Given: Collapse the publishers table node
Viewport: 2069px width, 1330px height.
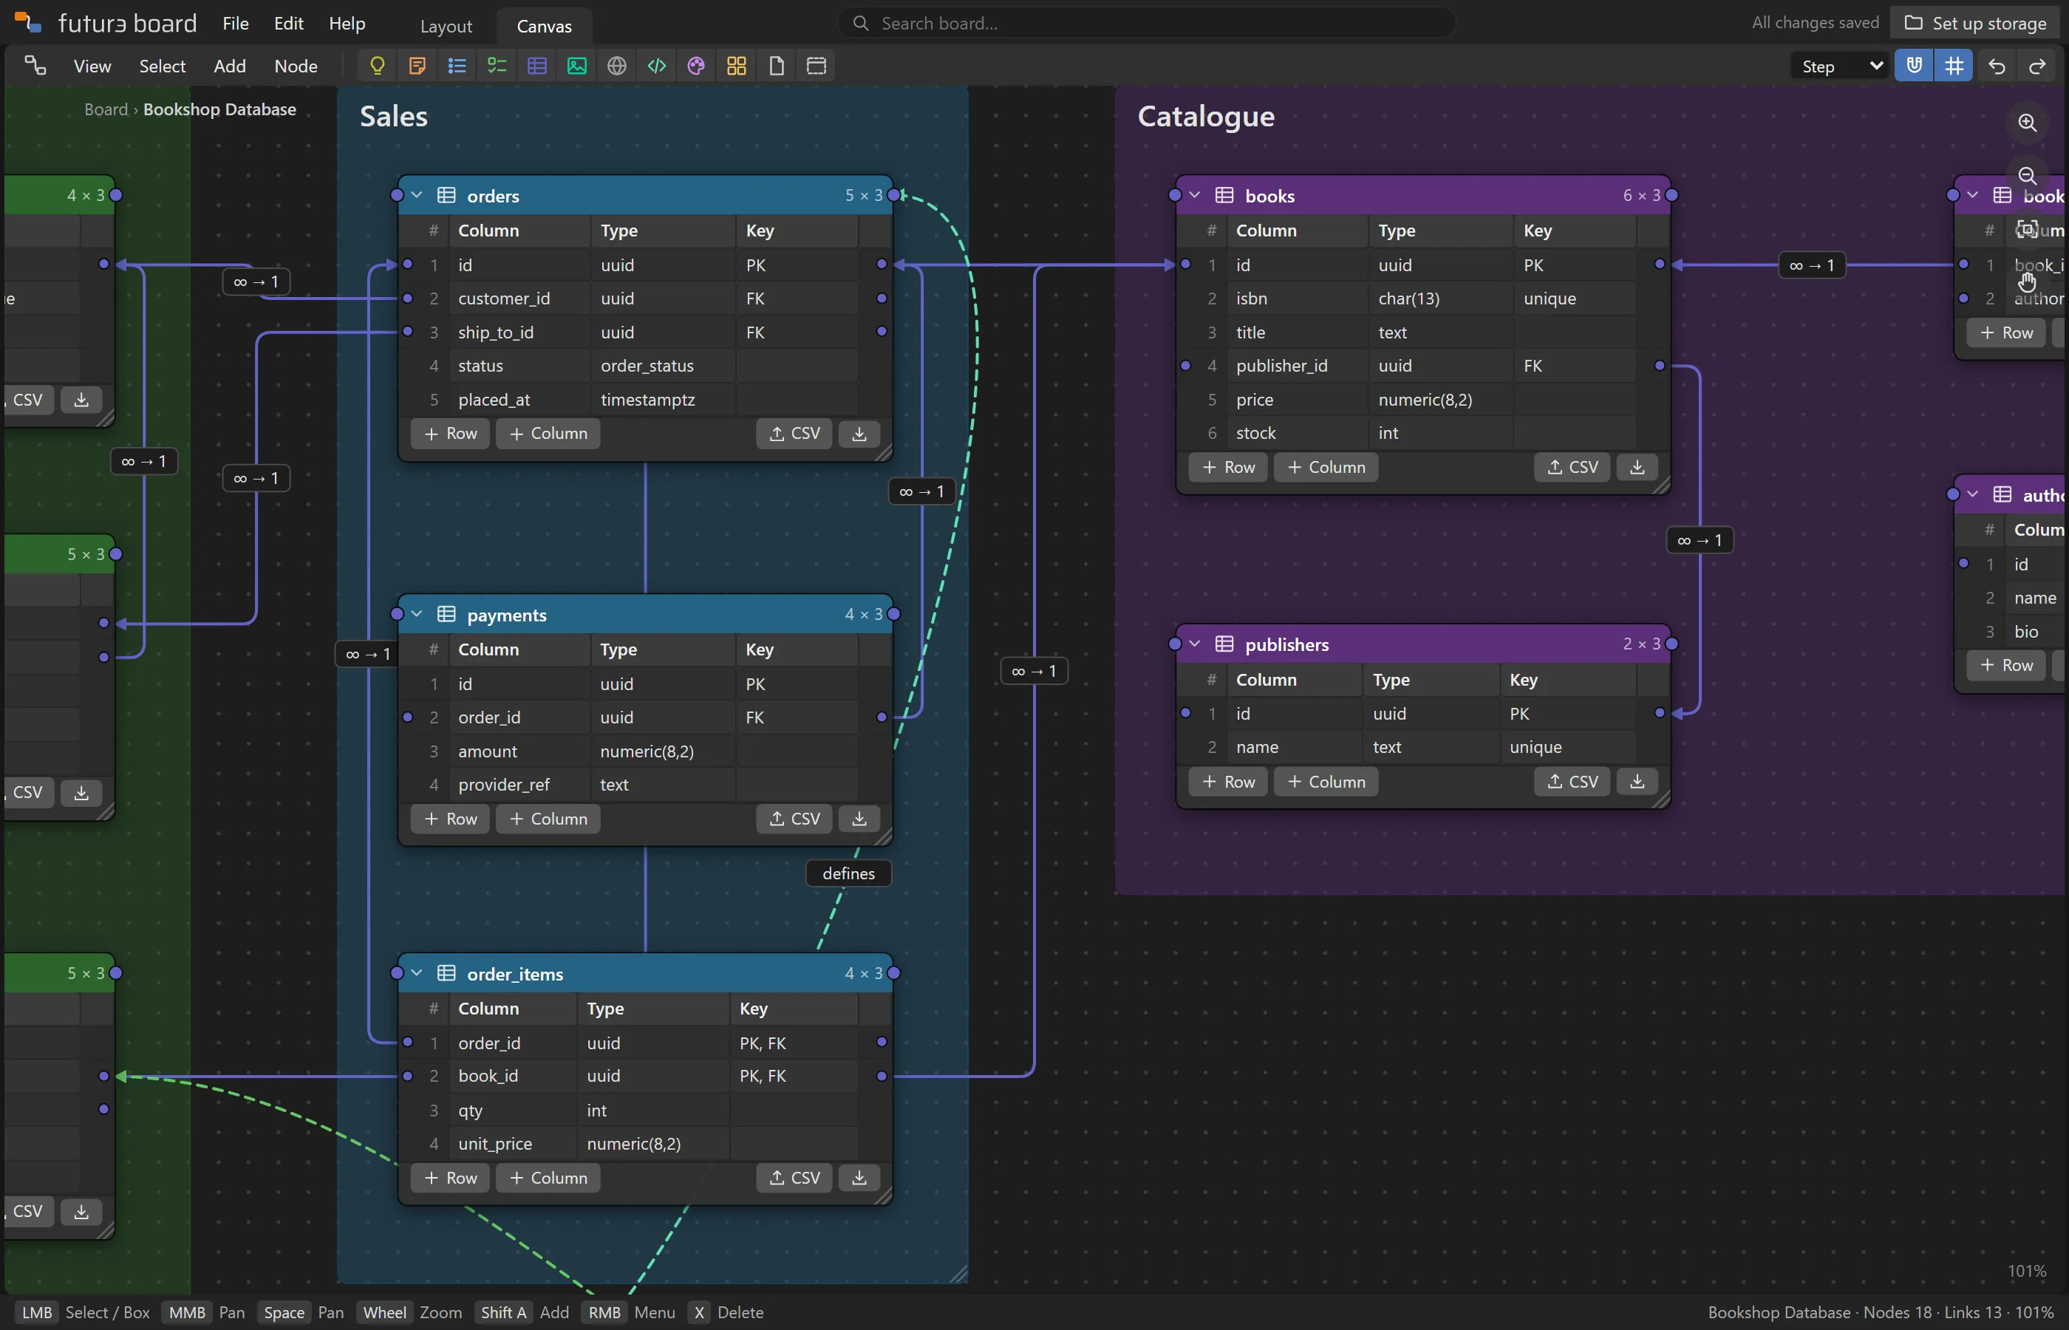Looking at the screenshot, I should pyautogui.click(x=1194, y=644).
